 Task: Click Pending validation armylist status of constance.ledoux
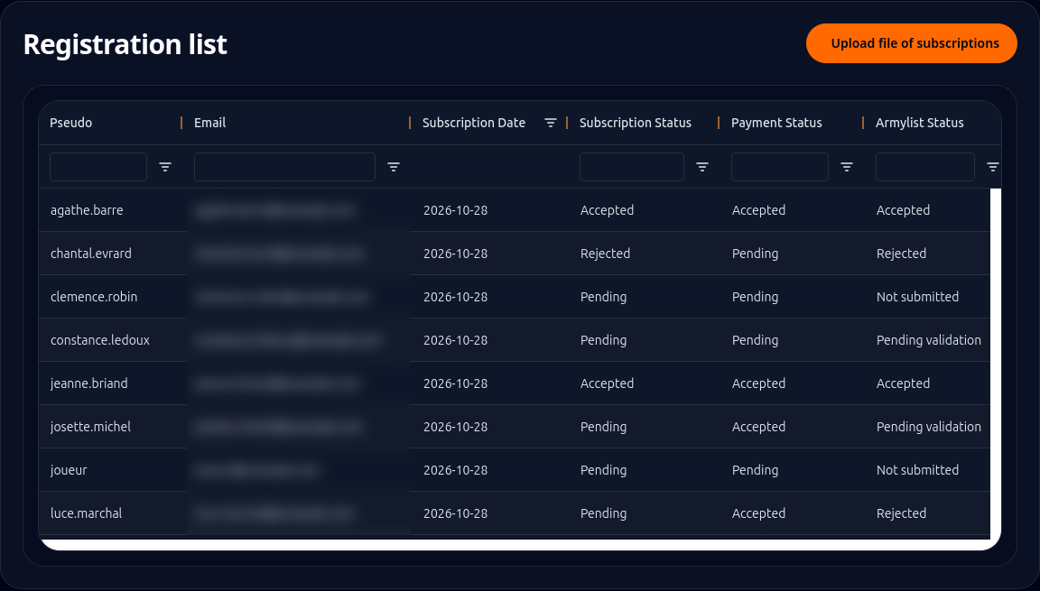tap(929, 340)
